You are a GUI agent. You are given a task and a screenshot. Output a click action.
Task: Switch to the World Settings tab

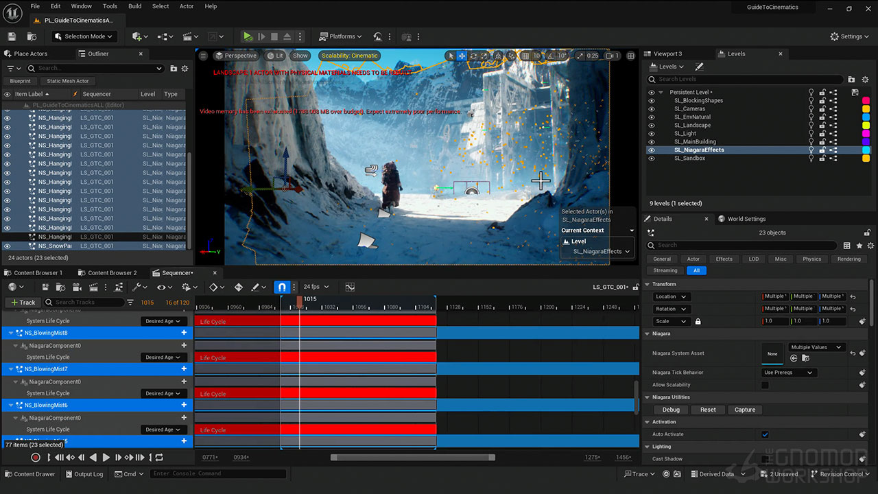pos(746,219)
